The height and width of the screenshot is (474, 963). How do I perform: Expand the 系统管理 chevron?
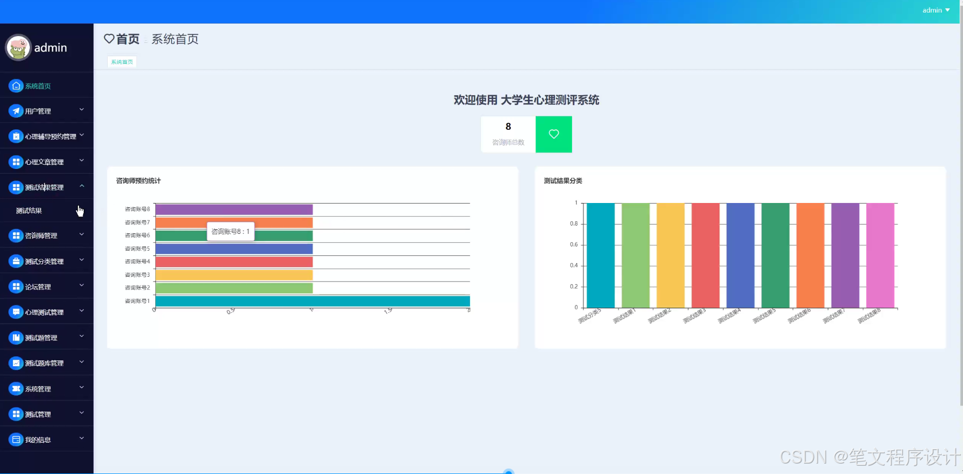click(x=82, y=388)
